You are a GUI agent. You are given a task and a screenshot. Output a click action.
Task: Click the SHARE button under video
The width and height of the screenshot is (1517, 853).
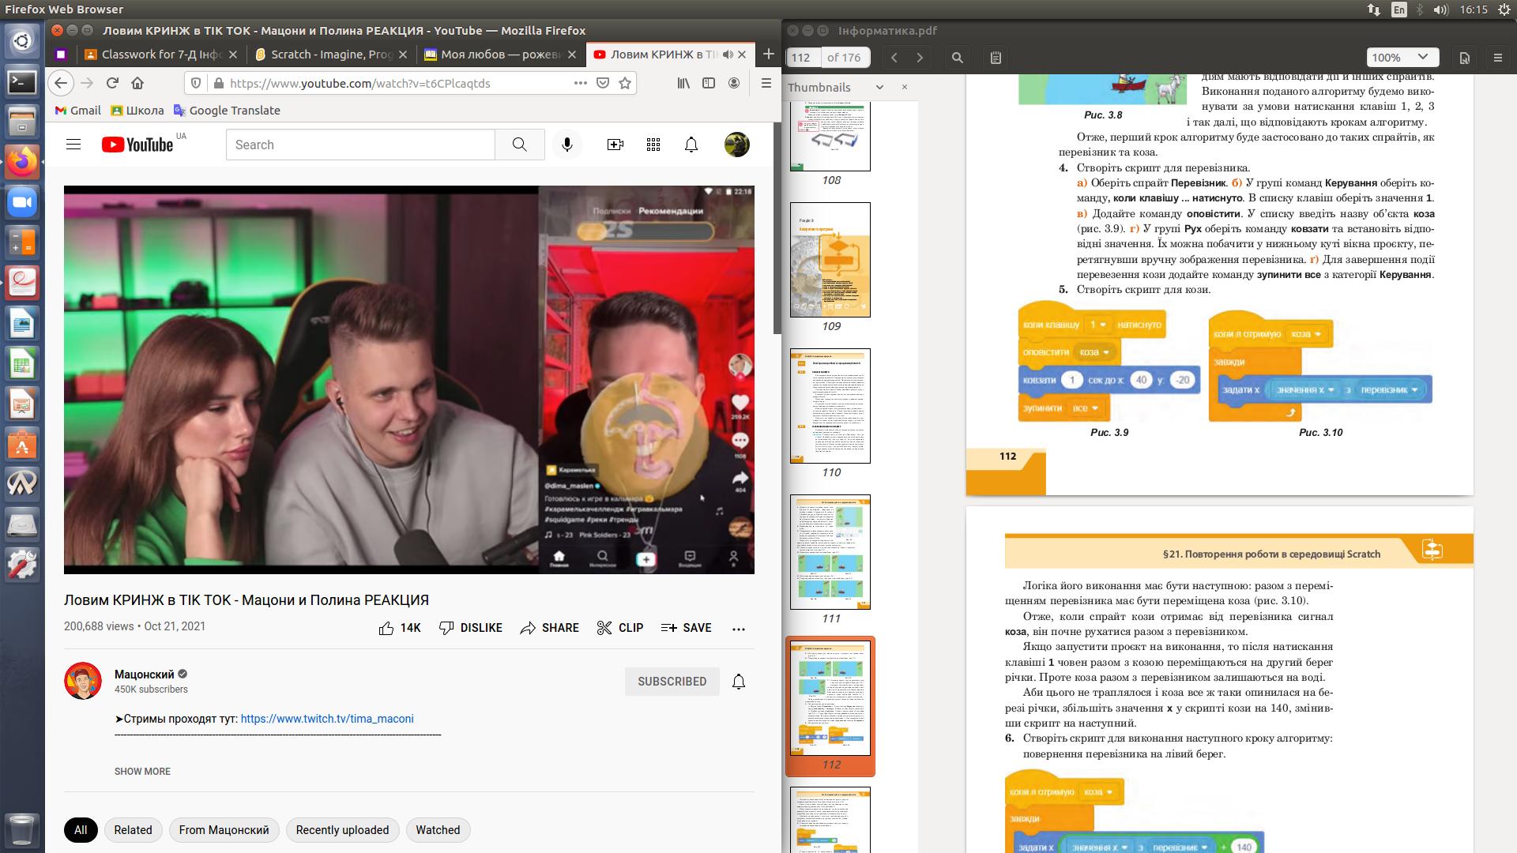click(x=550, y=628)
